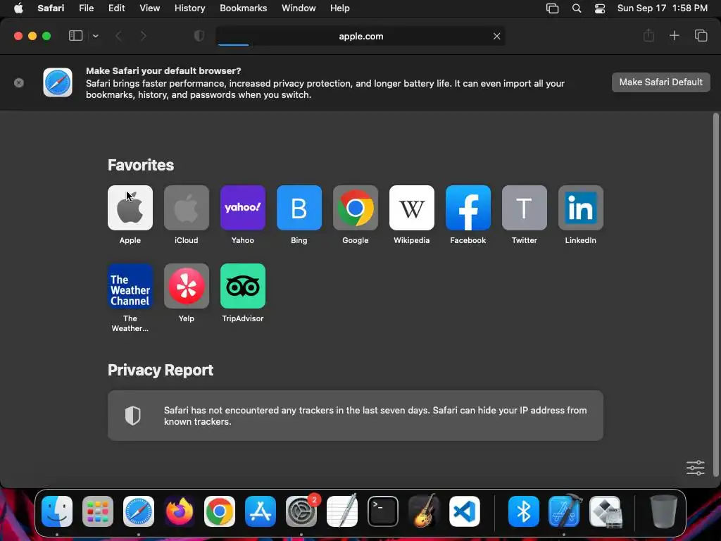The image size is (721, 541).
Task: Open Control Center in menu bar
Action: coord(600,8)
